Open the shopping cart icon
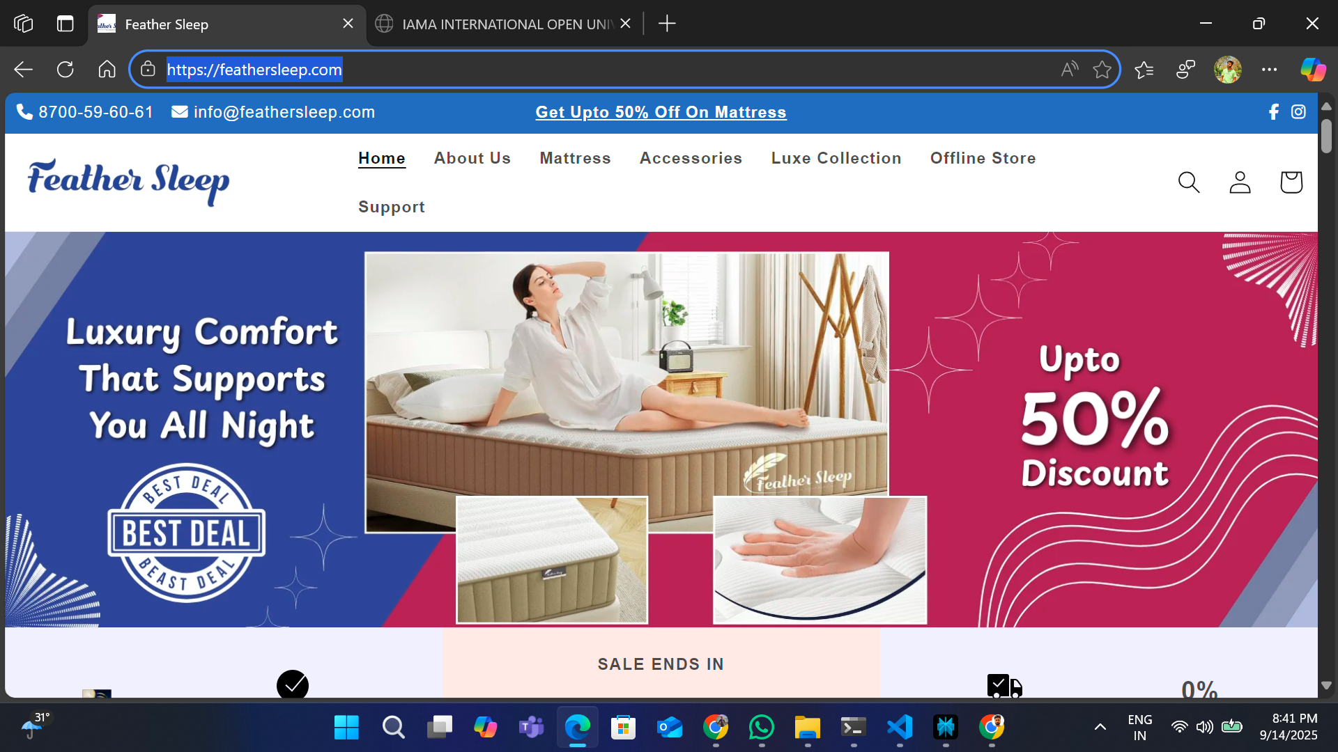The height and width of the screenshot is (752, 1338). click(1291, 182)
